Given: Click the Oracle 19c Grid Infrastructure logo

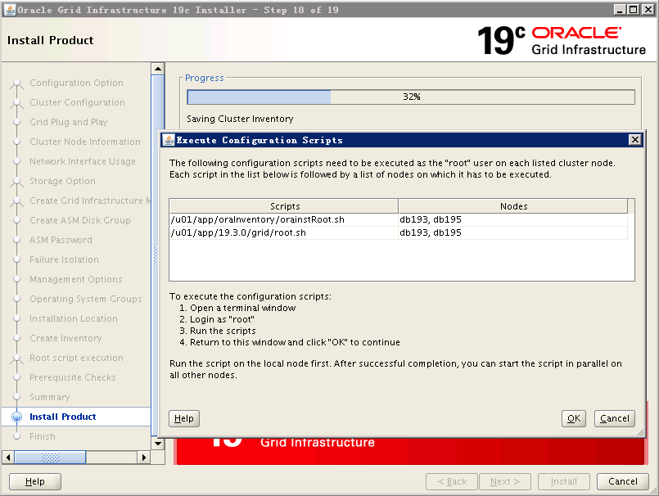Looking at the screenshot, I should [x=561, y=40].
